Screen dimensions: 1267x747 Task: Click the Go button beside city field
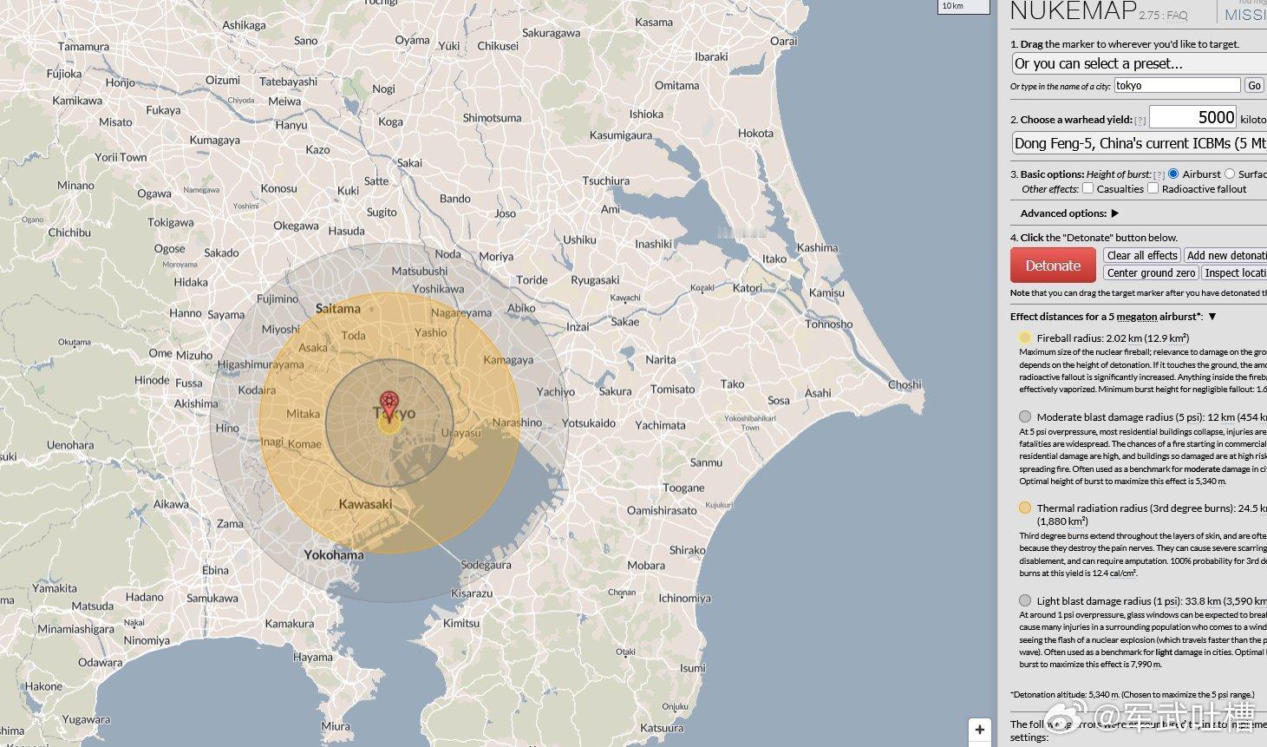[x=1254, y=85]
